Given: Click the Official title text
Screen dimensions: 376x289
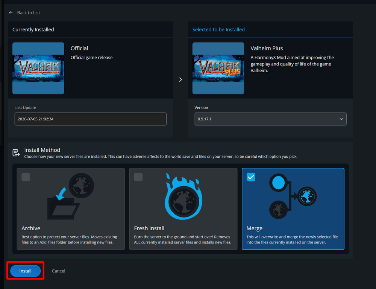Looking at the screenshot, I should 79,48.
